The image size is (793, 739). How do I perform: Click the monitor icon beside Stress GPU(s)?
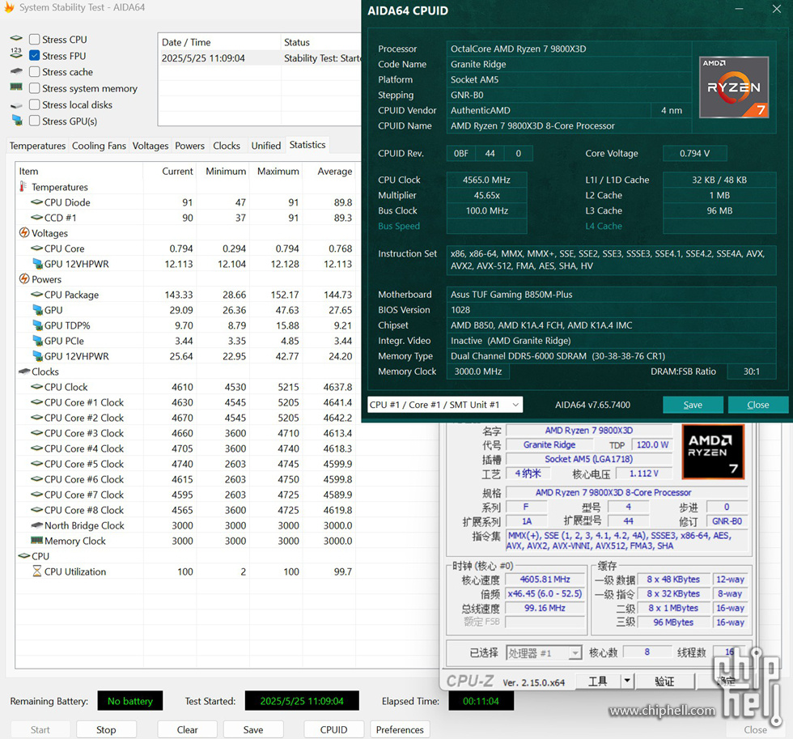[17, 121]
